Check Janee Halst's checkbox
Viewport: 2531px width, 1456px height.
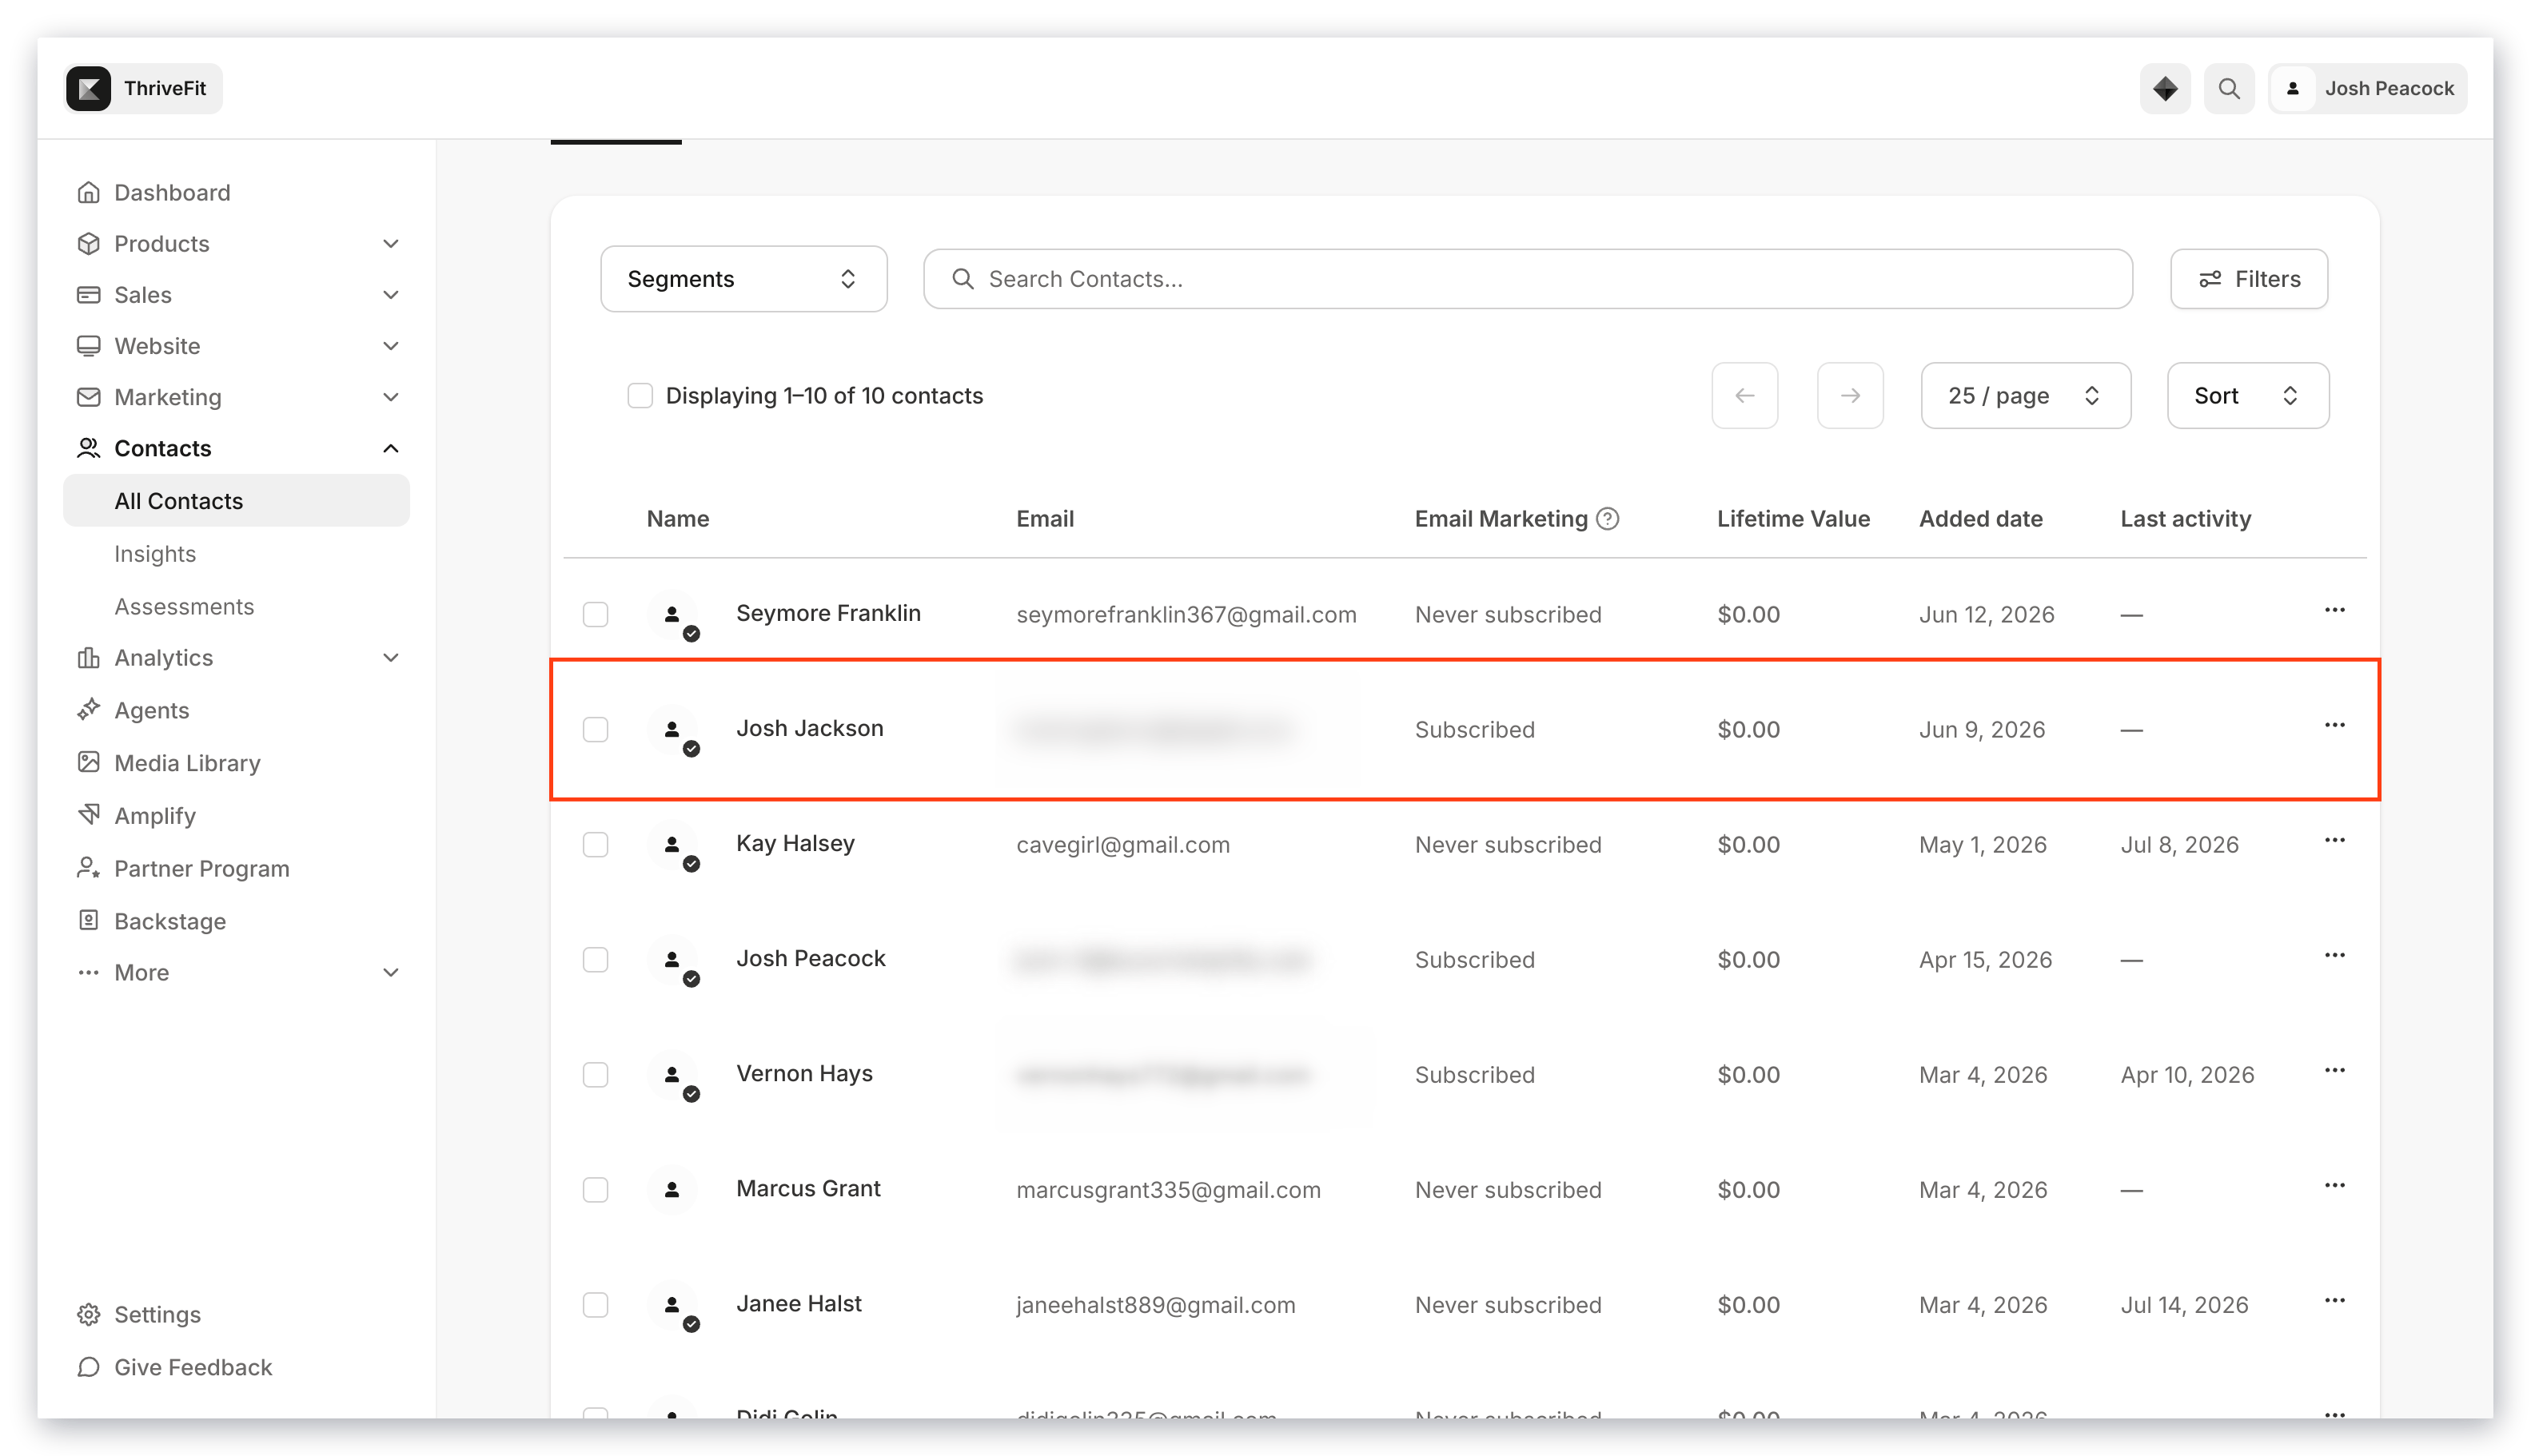[x=596, y=1304]
